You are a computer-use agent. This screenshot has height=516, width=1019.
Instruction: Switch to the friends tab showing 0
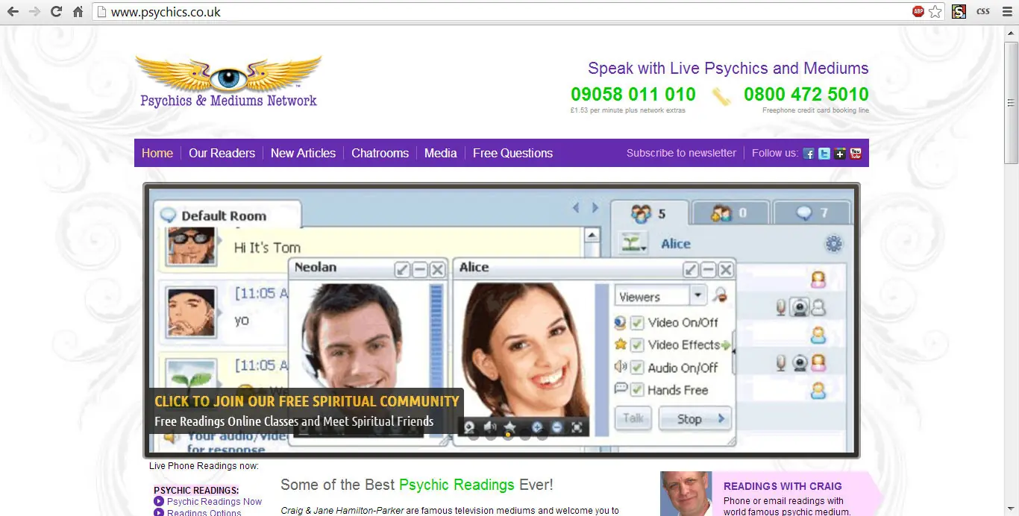pyautogui.click(x=730, y=213)
